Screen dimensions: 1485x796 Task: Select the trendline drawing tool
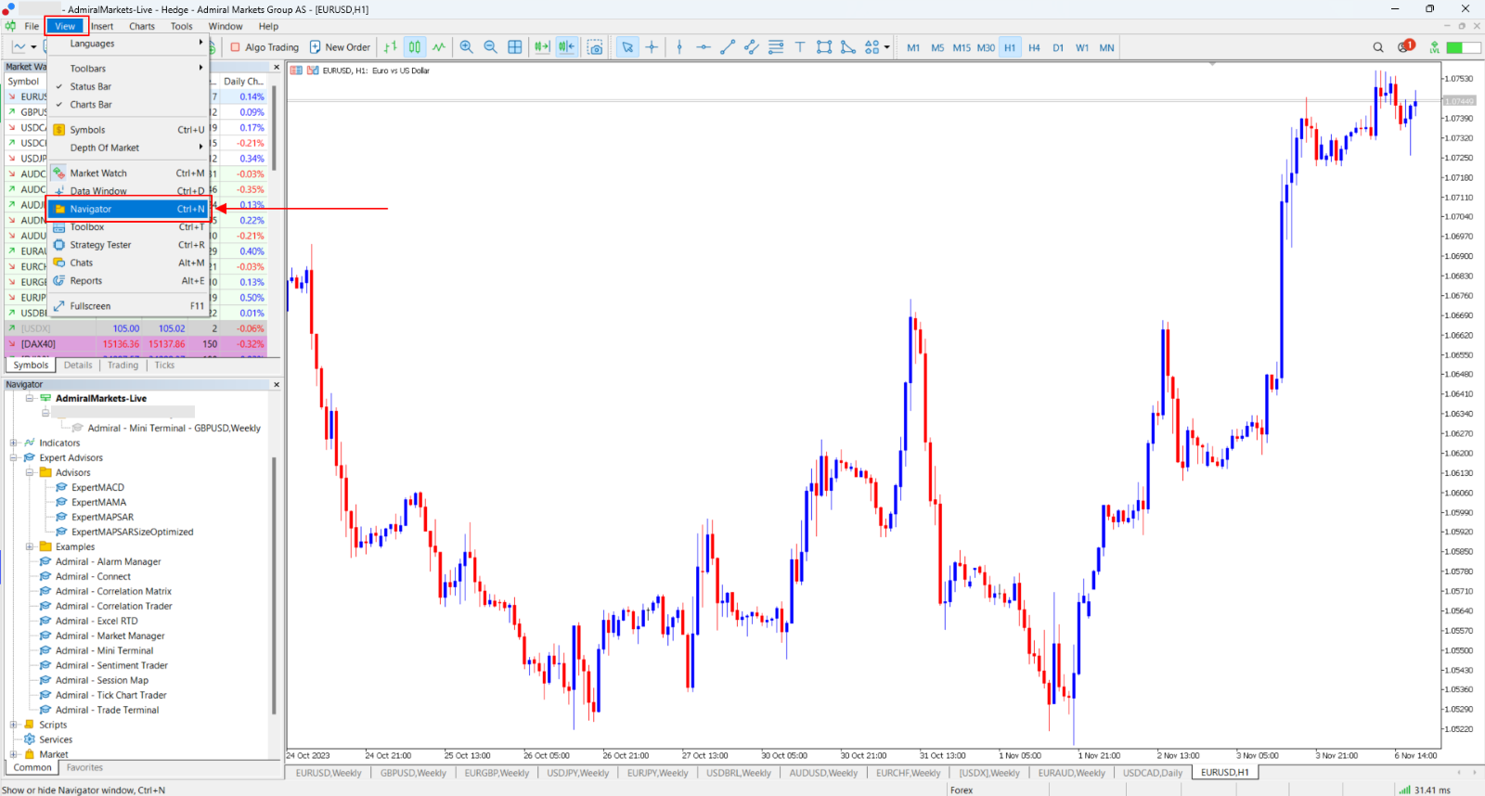pyautogui.click(x=728, y=47)
